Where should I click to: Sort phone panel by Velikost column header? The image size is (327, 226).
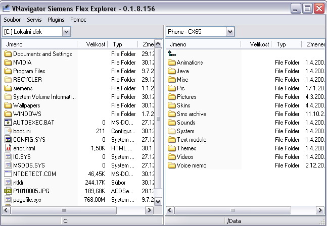256,44
